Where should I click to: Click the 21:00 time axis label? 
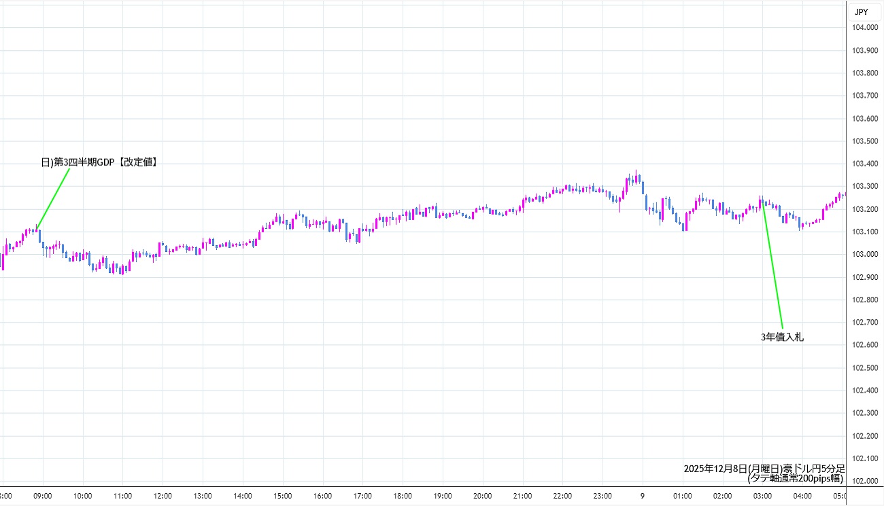pos(522,496)
